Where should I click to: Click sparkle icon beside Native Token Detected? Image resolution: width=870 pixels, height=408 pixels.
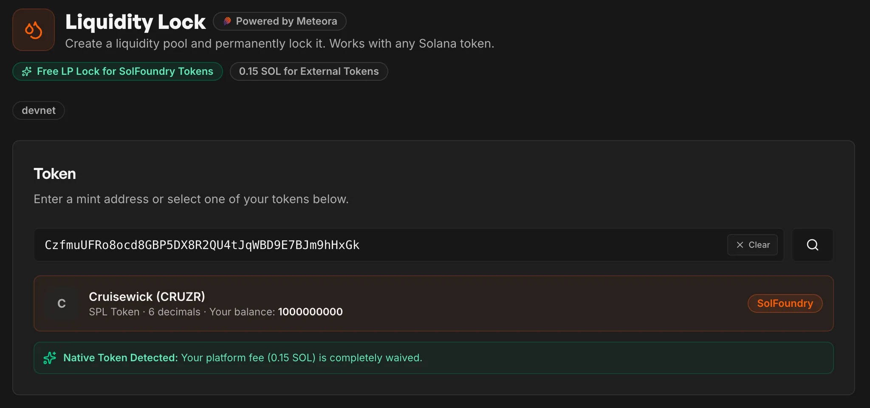50,358
